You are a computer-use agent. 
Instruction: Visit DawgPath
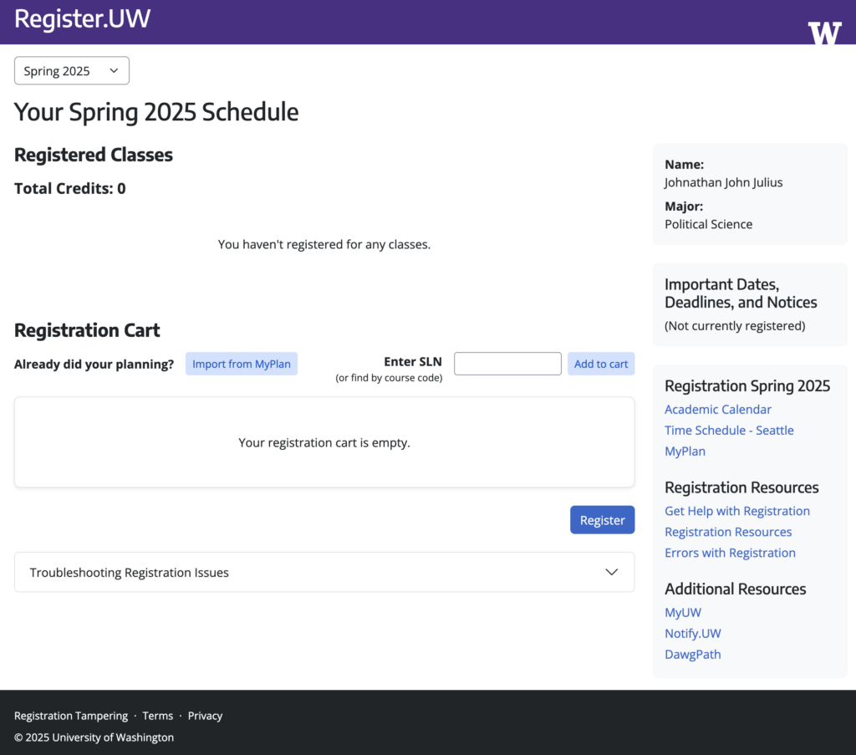(x=692, y=654)
